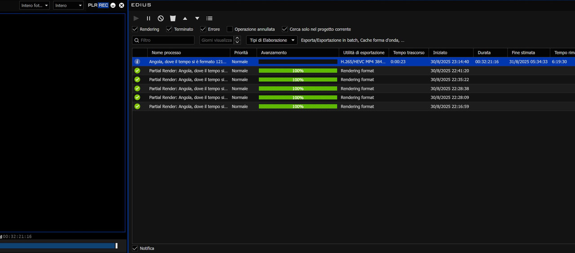Image resolution: width=575 pixels, height=253 pixels.
Task: Select the Angola, dove il tempo export row name
Action: tap(188, 61)
